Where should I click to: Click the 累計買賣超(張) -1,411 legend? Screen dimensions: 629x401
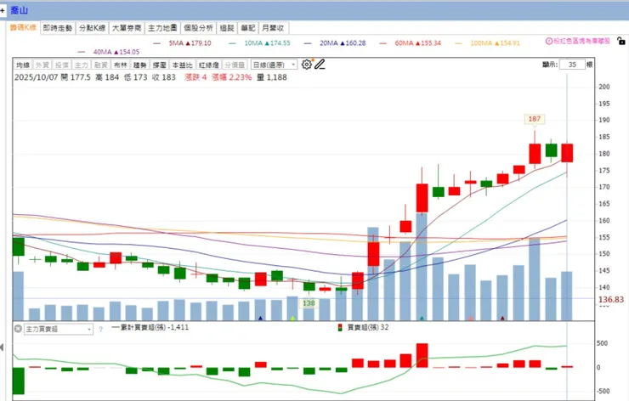tap(150, 327)
